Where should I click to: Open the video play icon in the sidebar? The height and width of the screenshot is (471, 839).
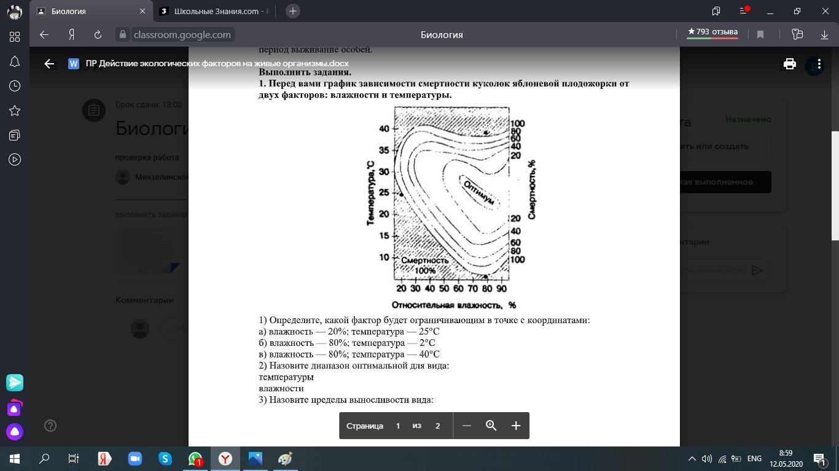15,159
